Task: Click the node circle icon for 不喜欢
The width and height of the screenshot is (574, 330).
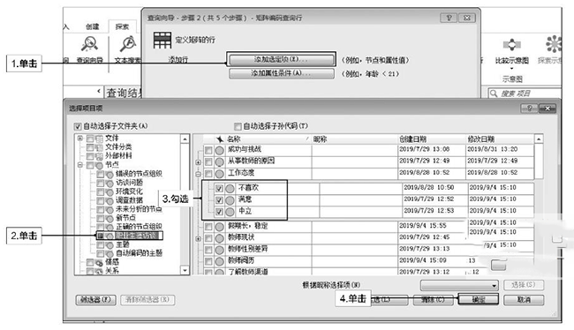Action: coord(230,189)
